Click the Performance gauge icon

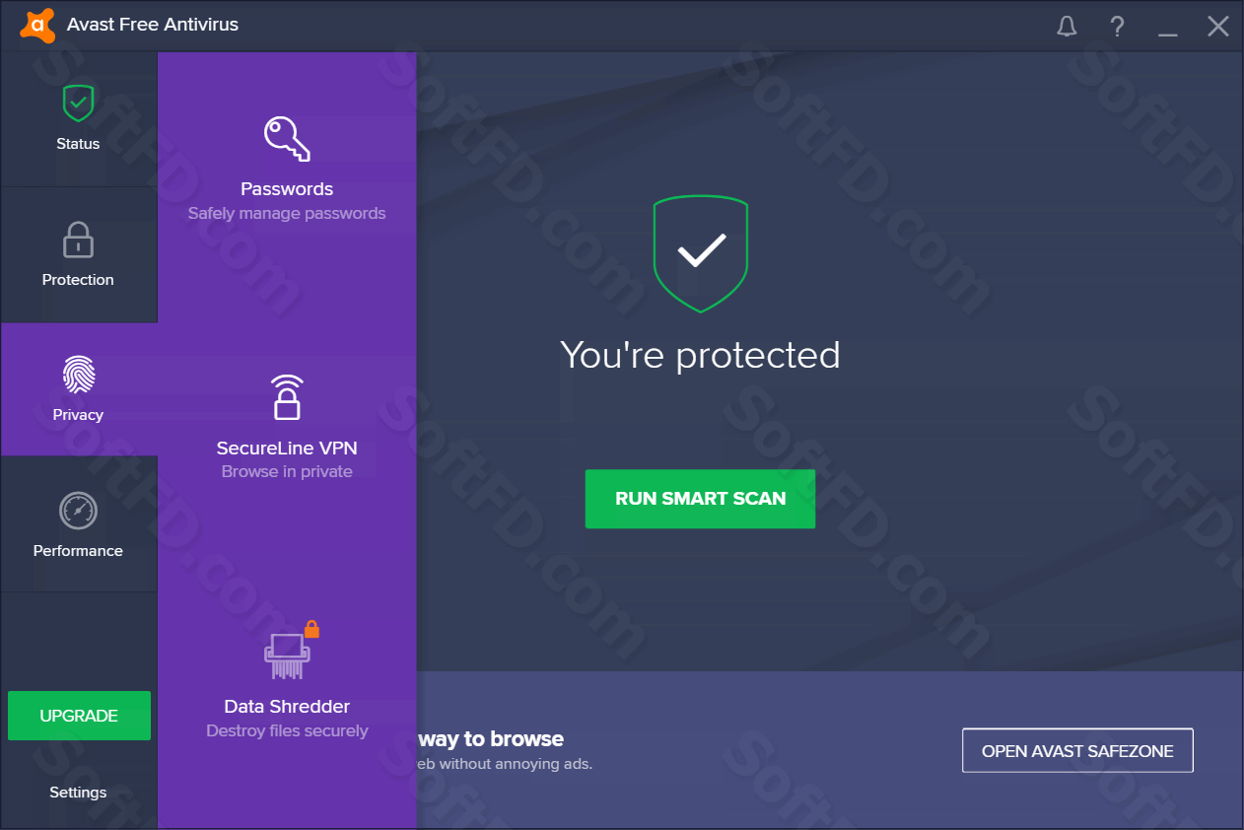pyautogui.click(x=78, y=511)
